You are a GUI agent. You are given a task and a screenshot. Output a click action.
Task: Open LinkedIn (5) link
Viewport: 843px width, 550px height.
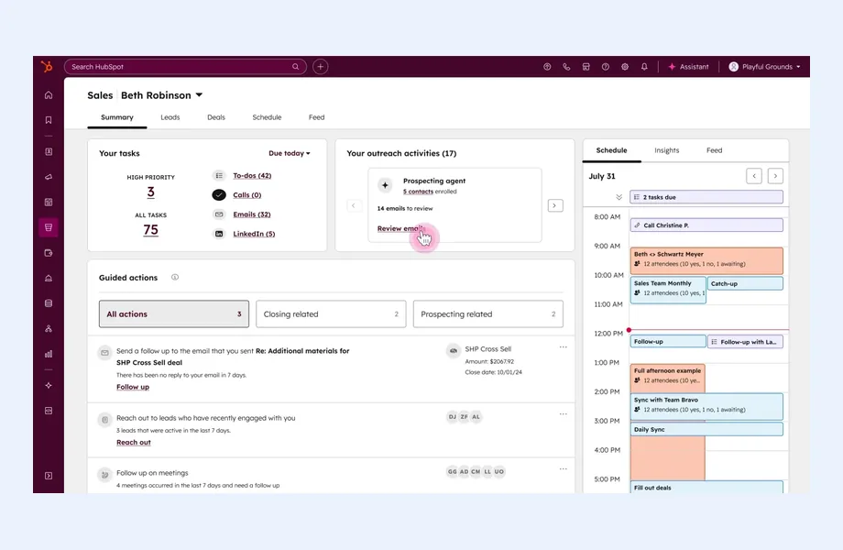(254, 234)
